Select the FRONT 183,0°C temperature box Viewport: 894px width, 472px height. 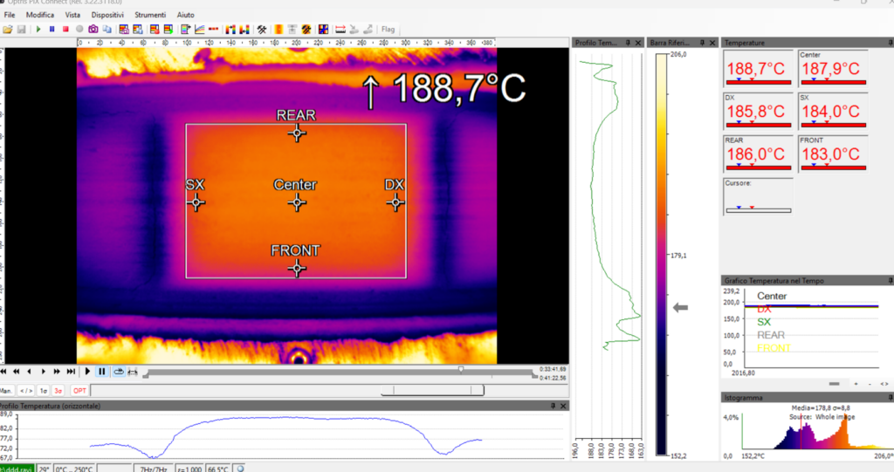coord(833,154)
